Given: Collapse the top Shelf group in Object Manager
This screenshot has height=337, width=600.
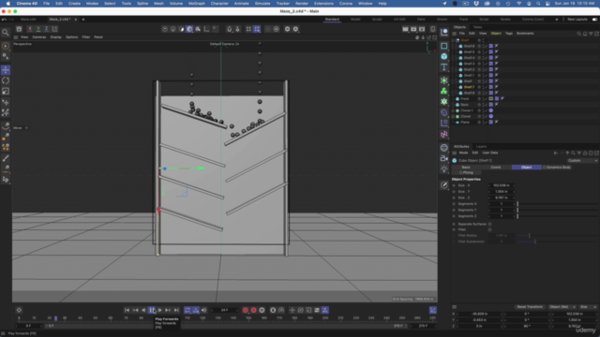Looking at the screenshot, I should coord(453,40).
